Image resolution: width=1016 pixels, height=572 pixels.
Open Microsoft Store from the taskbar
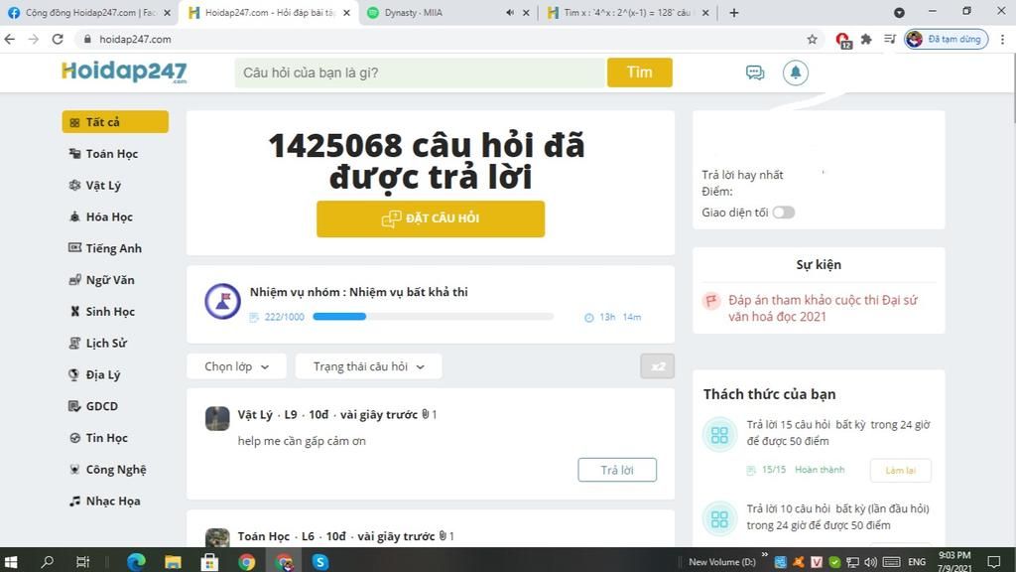[x=209, y=562]
